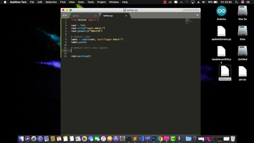Screen dimensions: 254x143
Task: Select updateCorona.py desktop file
Action: (x=221, y=33)
